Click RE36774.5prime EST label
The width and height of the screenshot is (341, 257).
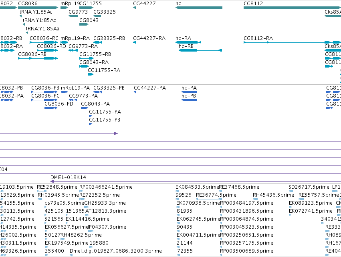click(x=216, y=195)
